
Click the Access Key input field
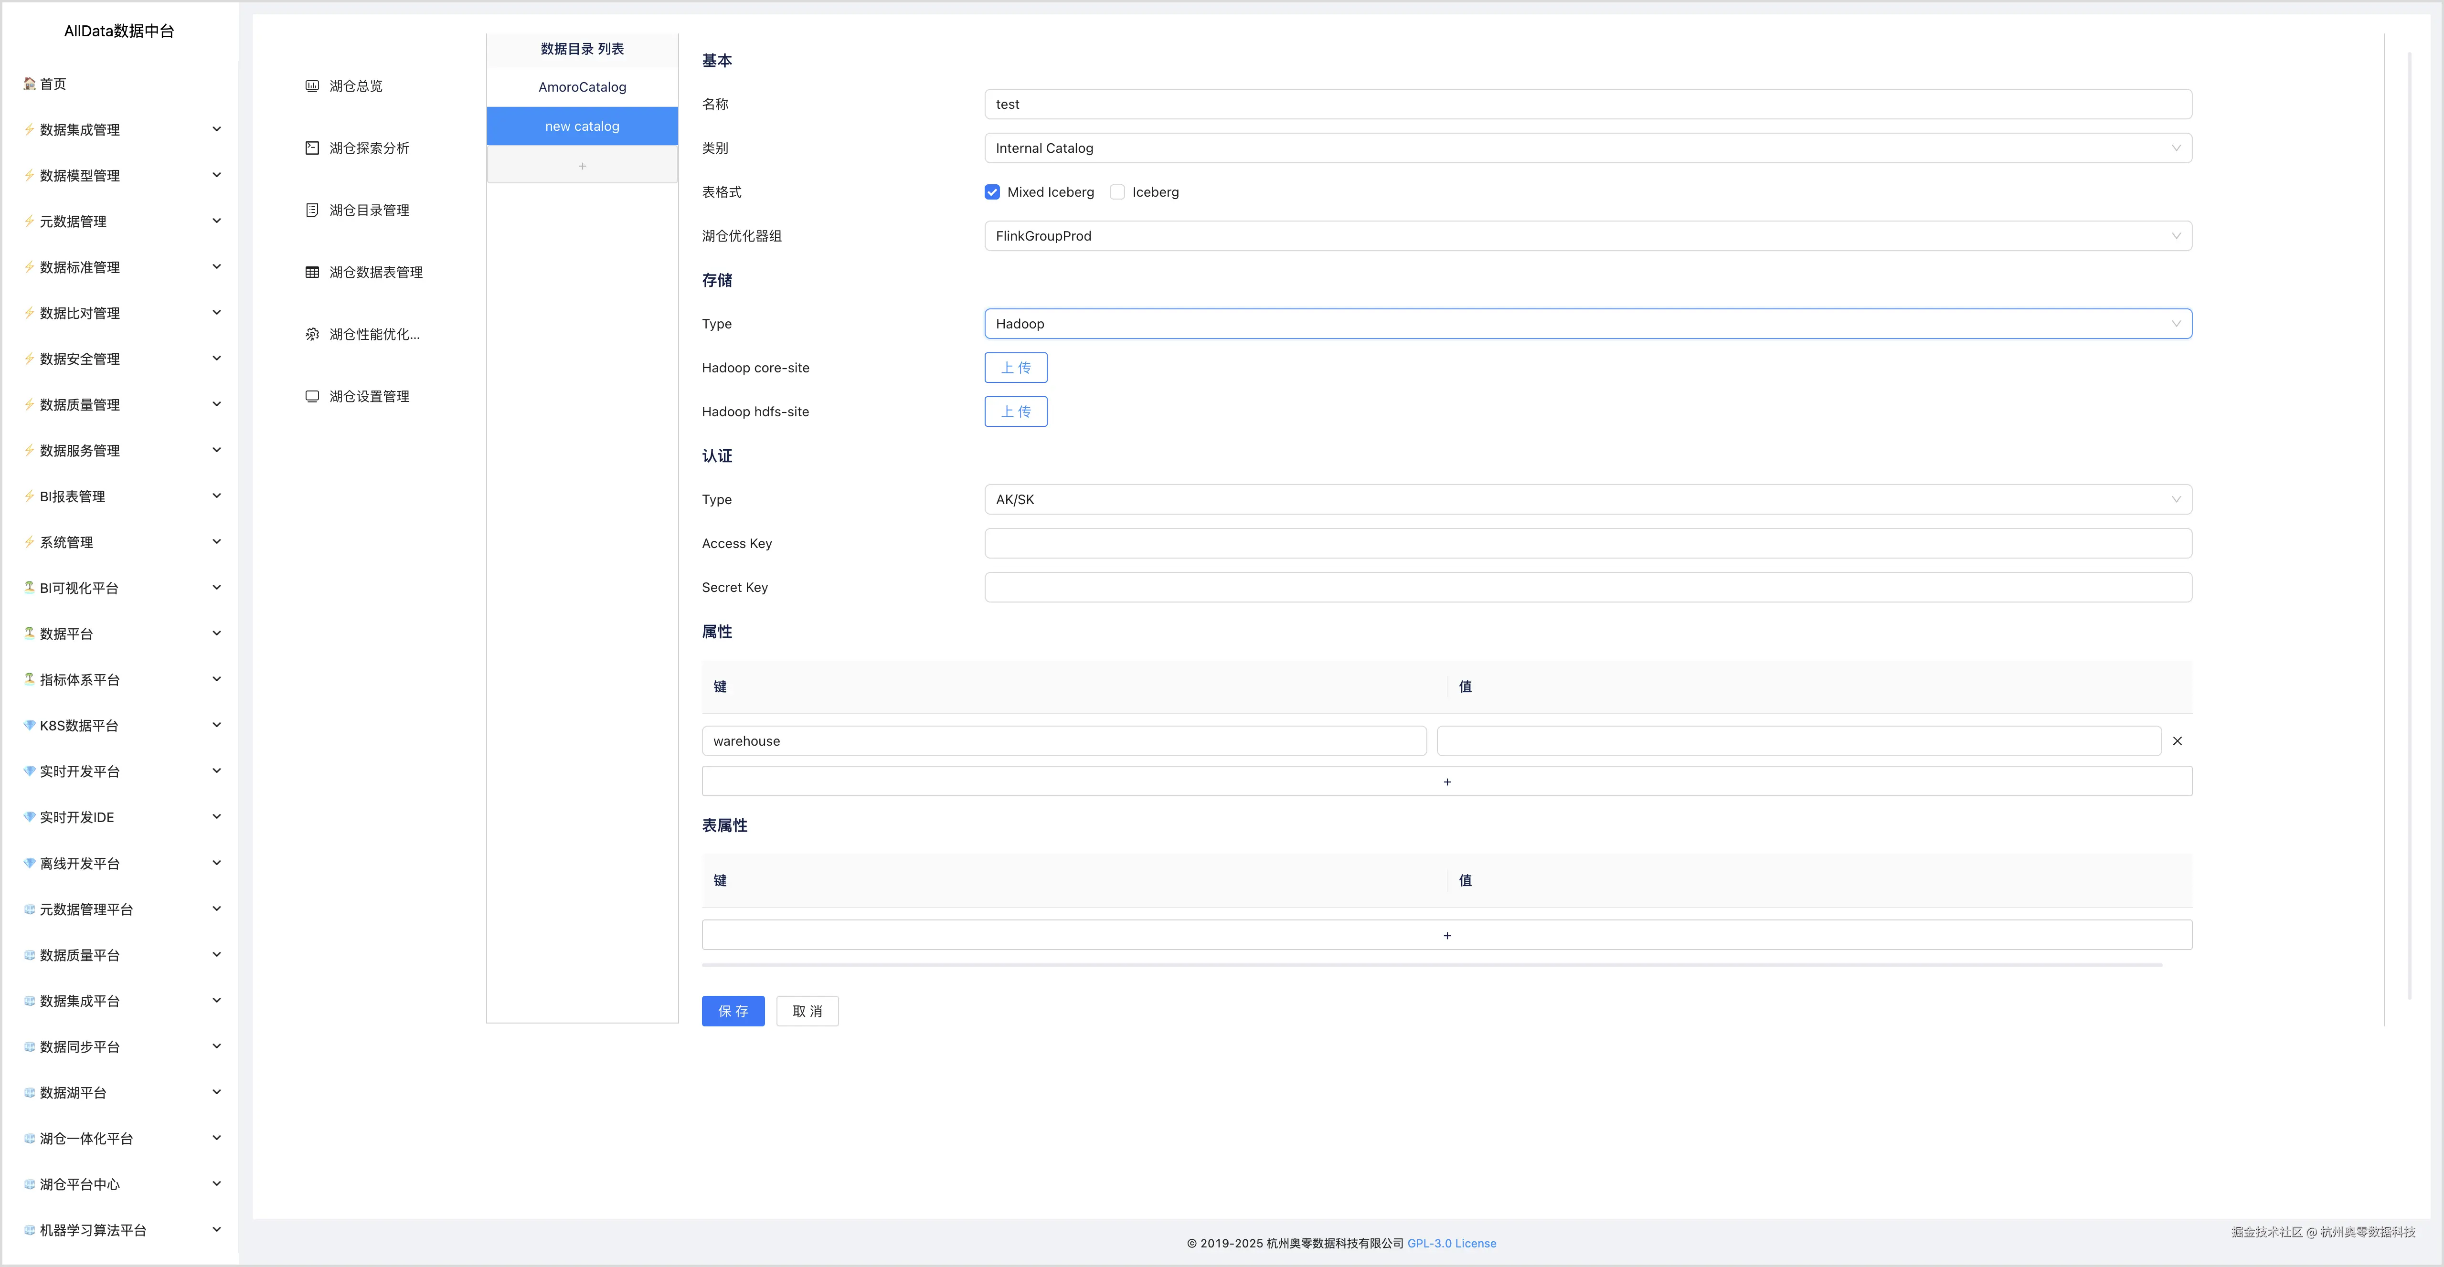point(1587,543)
